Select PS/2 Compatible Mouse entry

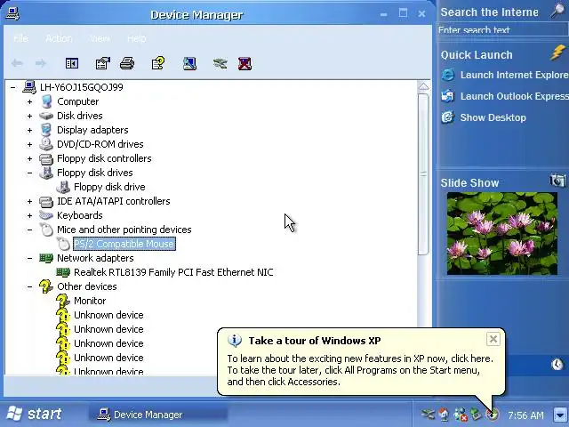pyautogui.click(x=124, y=244)
